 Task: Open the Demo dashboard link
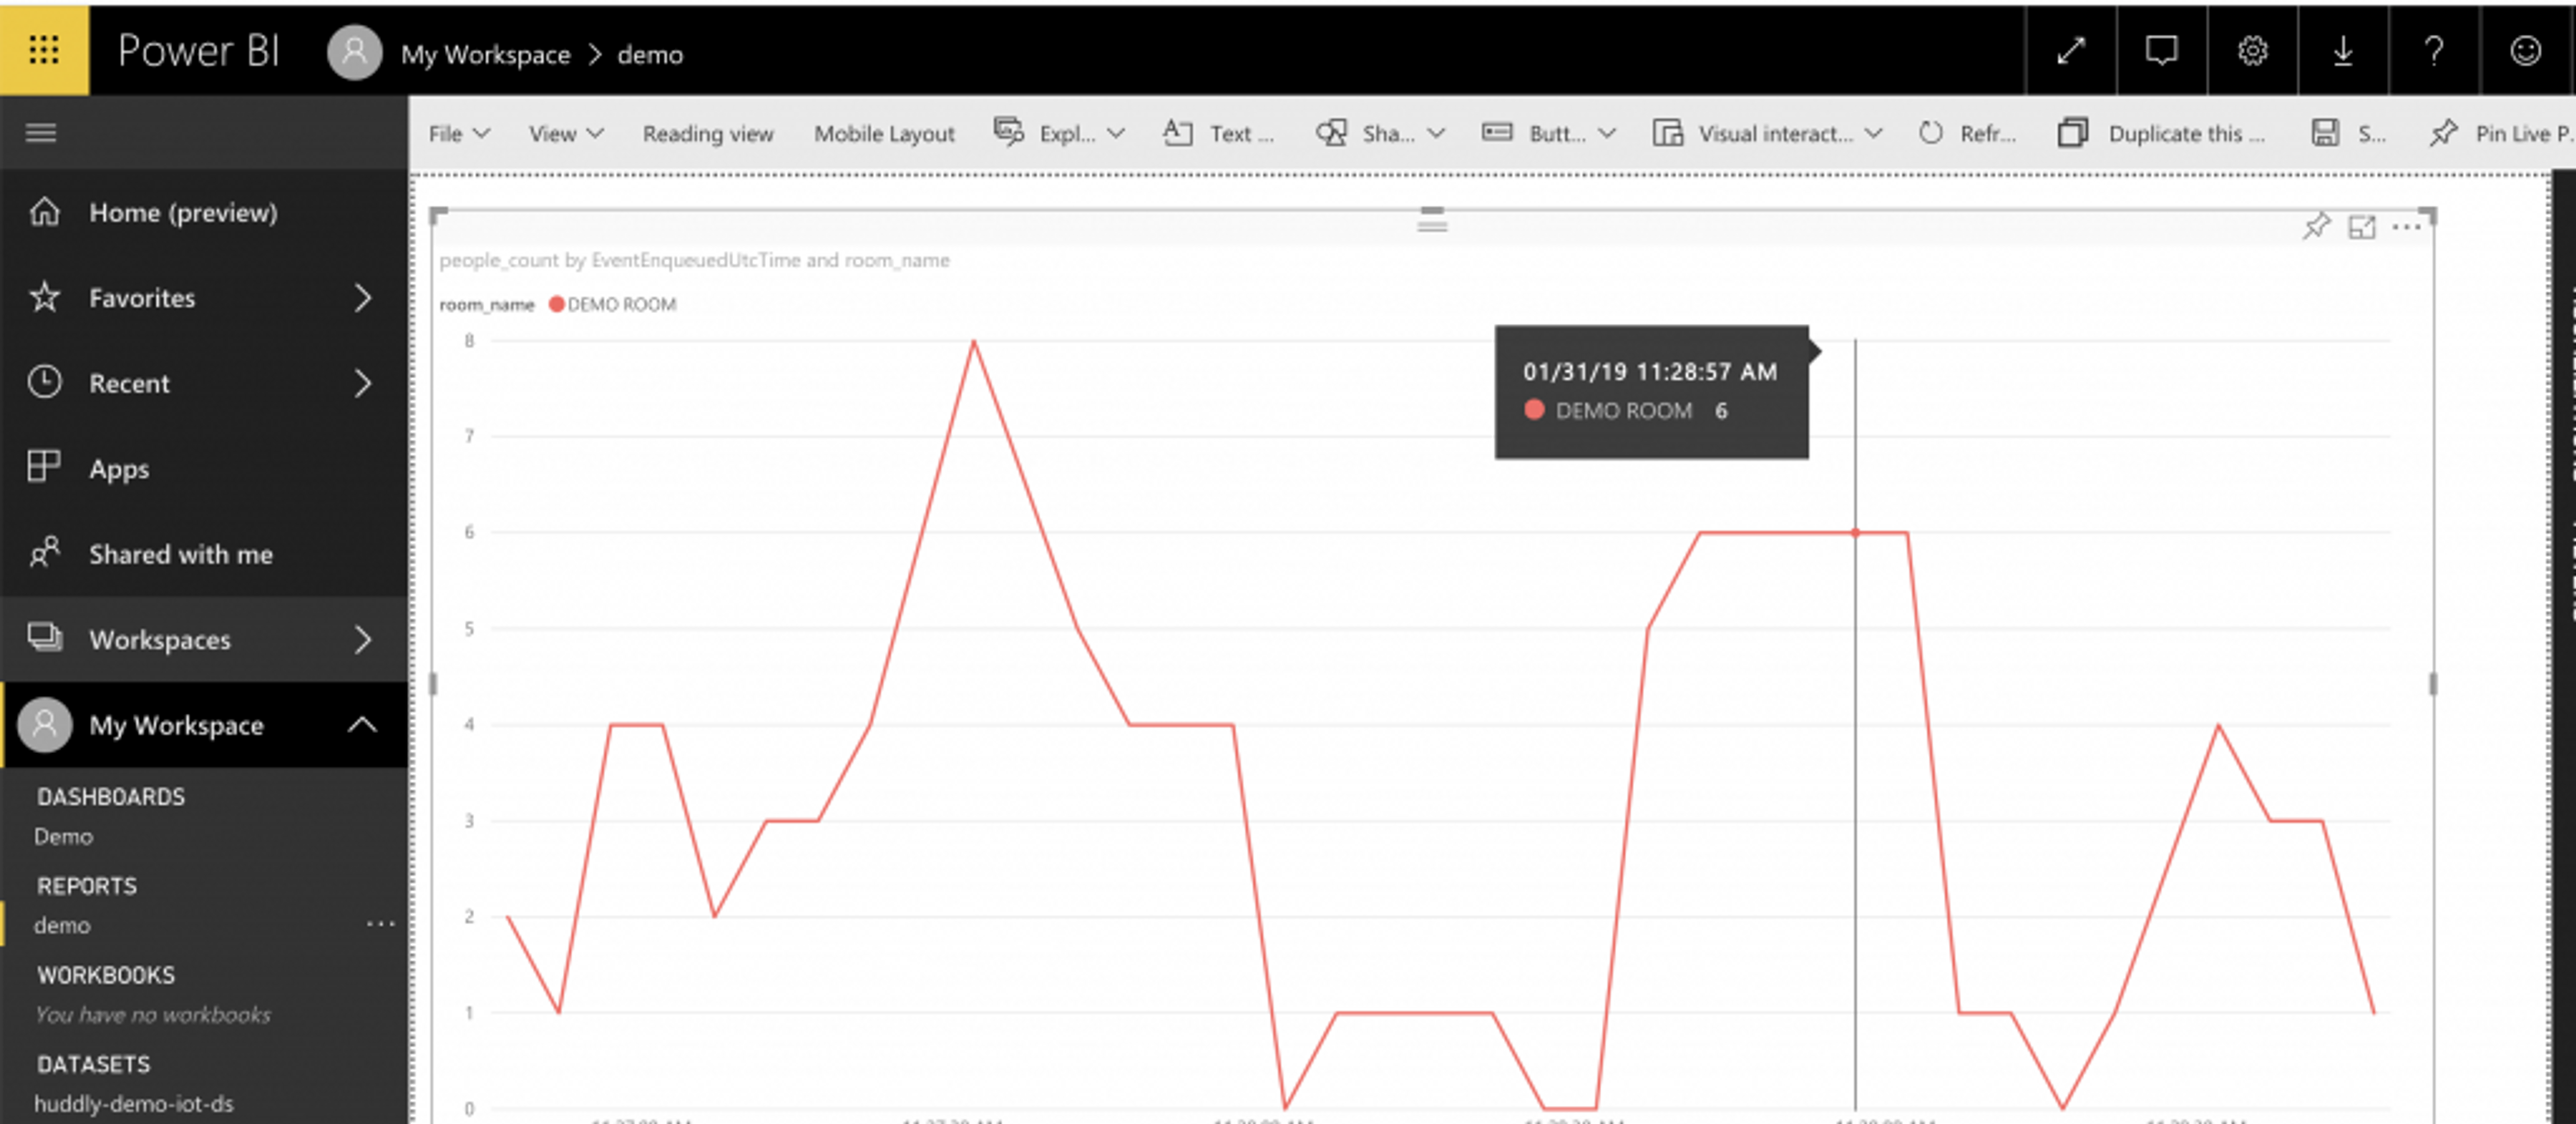coord(63,836)
